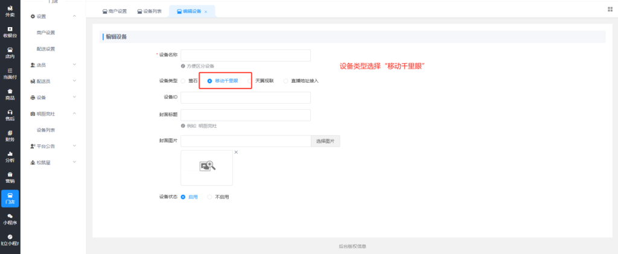Click the 选择图片 button

[x=325, y=141]
